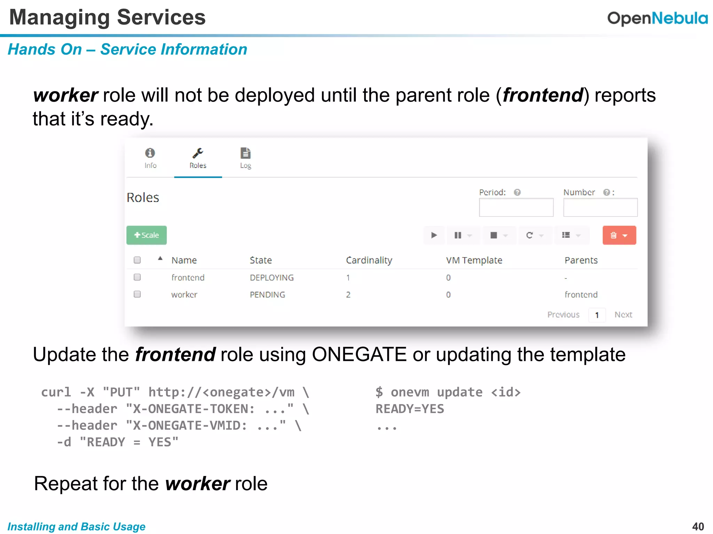Check the frontend role checkbox

[x=137, y=277]
